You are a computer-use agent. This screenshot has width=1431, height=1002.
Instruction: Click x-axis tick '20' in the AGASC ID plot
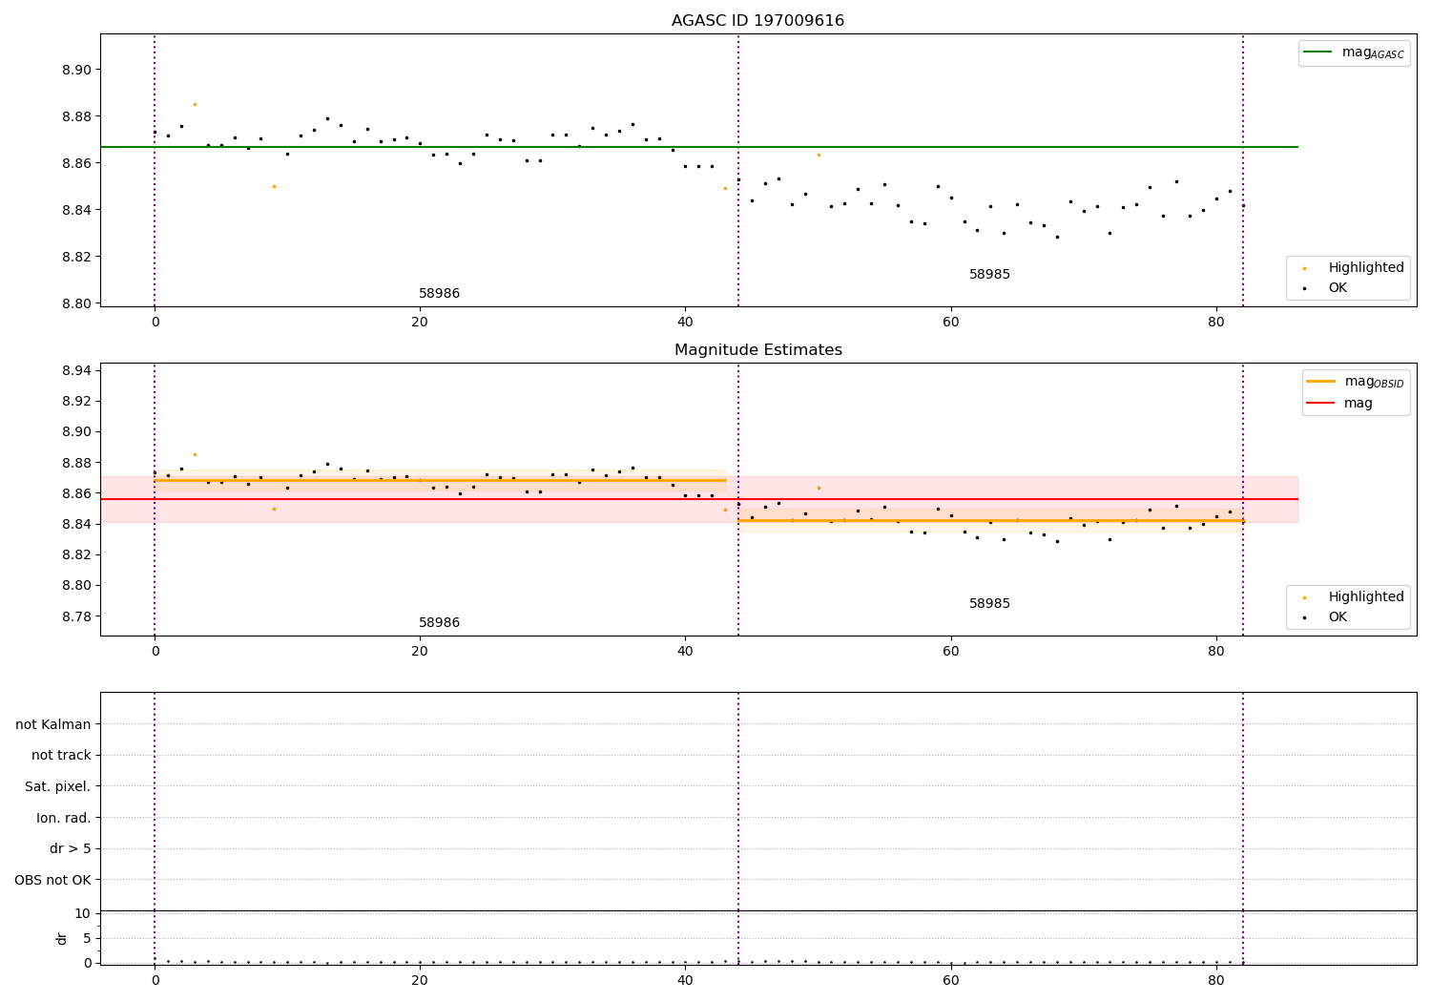coord(420,323)
